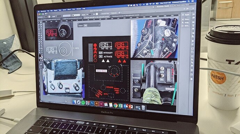The height and width of the screenshot is (134, 240).
Task: Select the Direct Selection tool
Action: coord(41,23)
